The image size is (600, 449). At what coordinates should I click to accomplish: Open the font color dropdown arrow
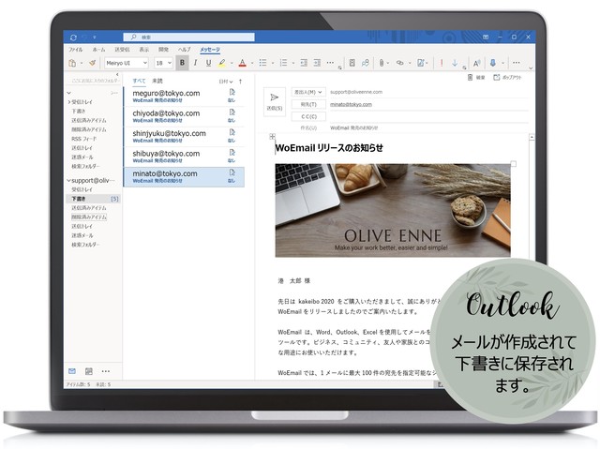point(252,64)
